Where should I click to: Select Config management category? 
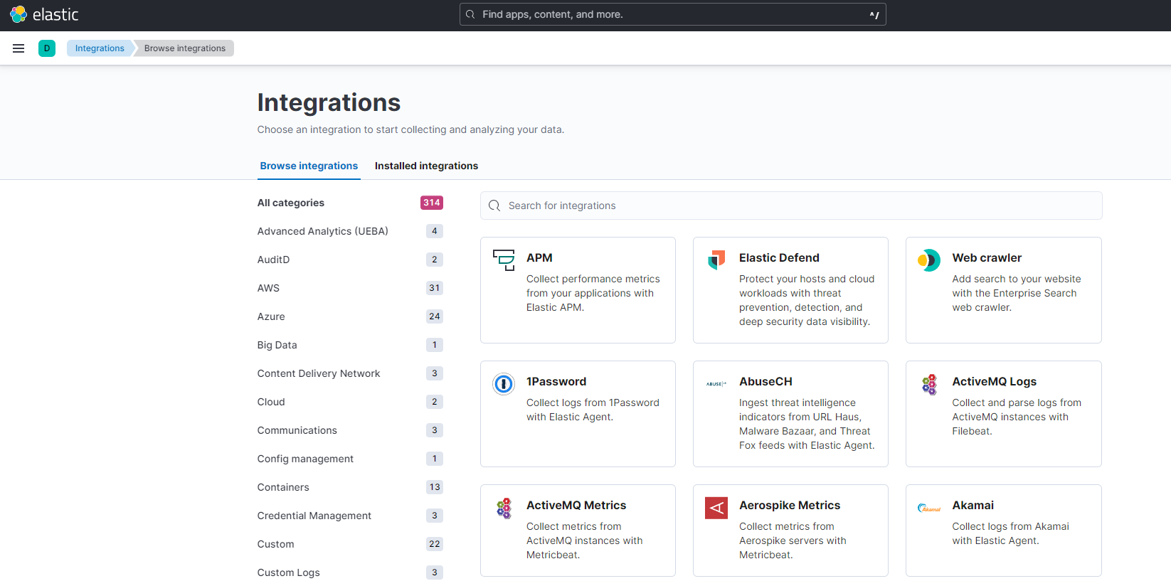305,459
